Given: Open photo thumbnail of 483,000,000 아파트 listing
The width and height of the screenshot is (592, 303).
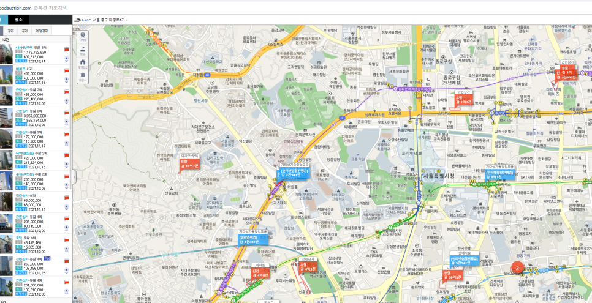Looking at the screenshot, I should [6, 75].
